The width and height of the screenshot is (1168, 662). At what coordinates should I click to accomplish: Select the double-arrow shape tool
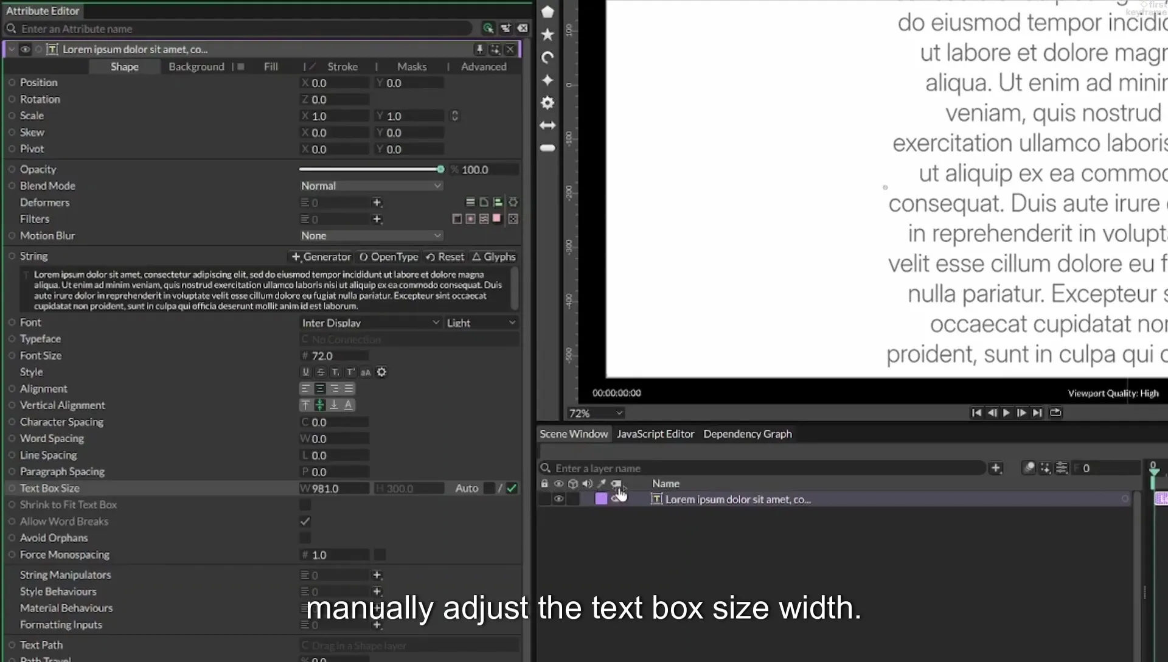[x=547, y=125]
